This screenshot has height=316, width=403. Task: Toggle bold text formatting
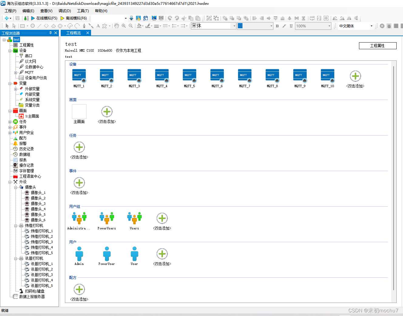tap(277, 26)
